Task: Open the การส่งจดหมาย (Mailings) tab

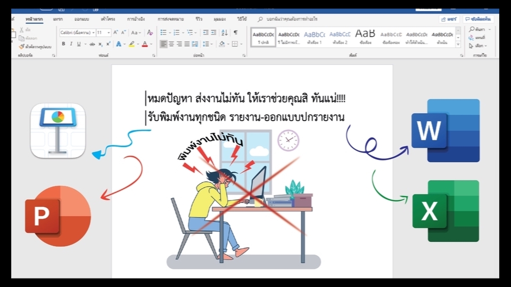Action: pyautogui.click(x=170, y=19)
